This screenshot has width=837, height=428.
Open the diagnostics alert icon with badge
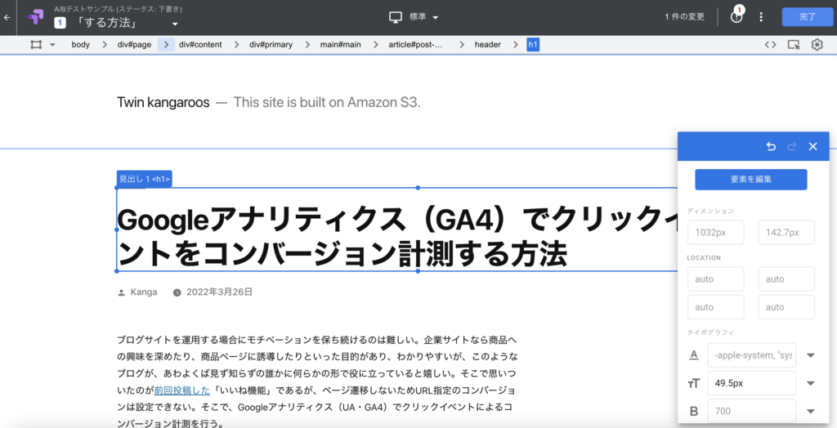737,16
